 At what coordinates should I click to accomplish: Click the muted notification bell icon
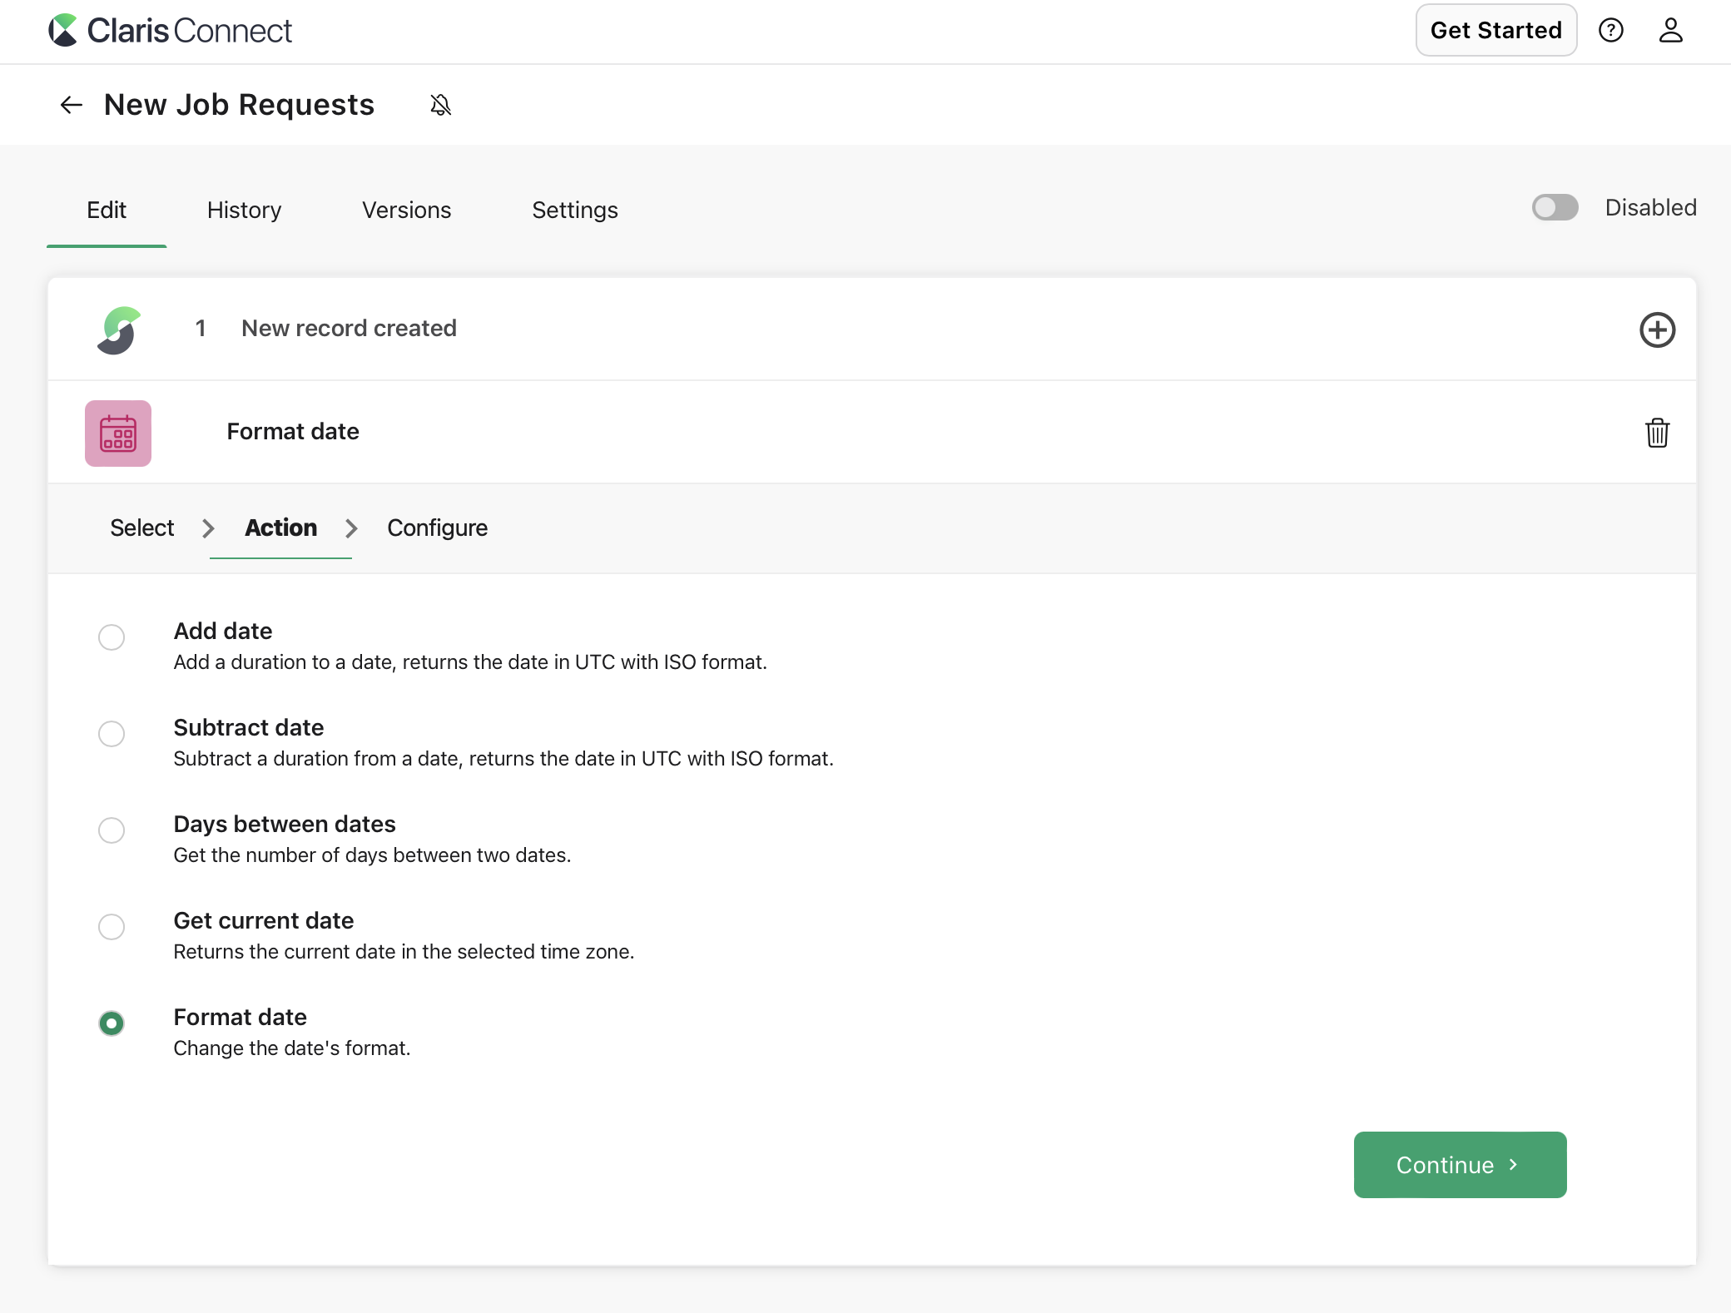coord(440,105)
